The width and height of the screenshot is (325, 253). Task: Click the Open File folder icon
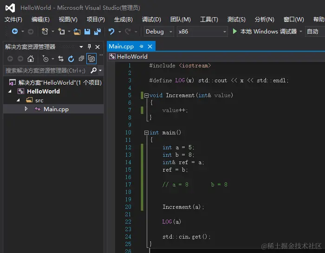point(77,32)
